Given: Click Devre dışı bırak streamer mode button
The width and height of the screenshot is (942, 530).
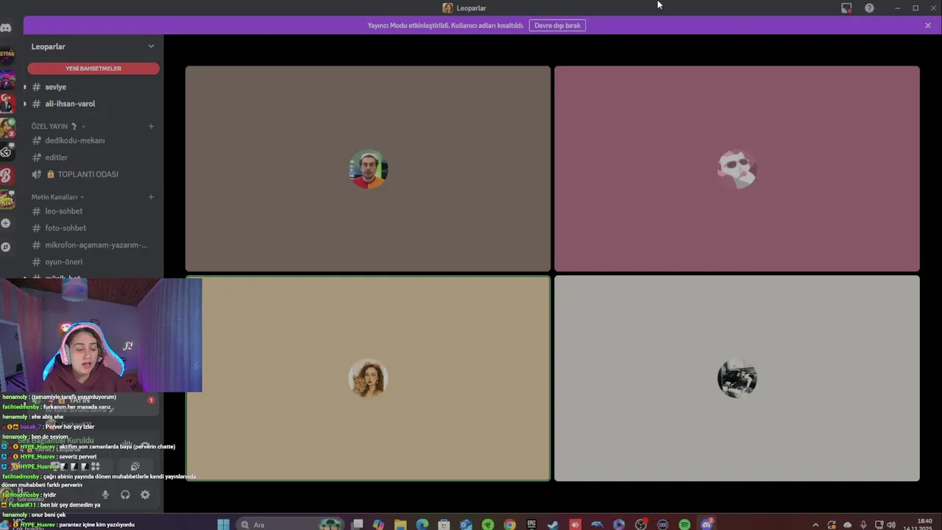Looking at the screenshot, I should tap(557, 25).
